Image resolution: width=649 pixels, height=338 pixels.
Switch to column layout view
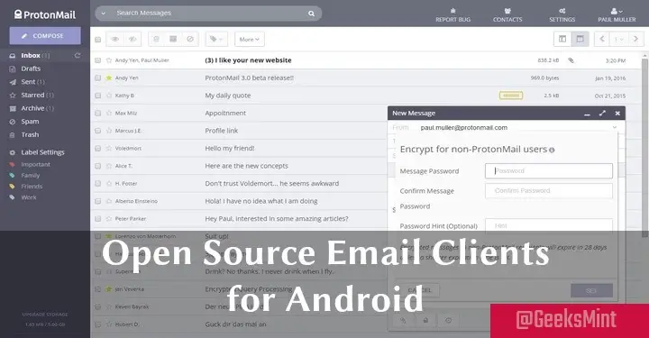pyautogui.click(x=562, y=39)
